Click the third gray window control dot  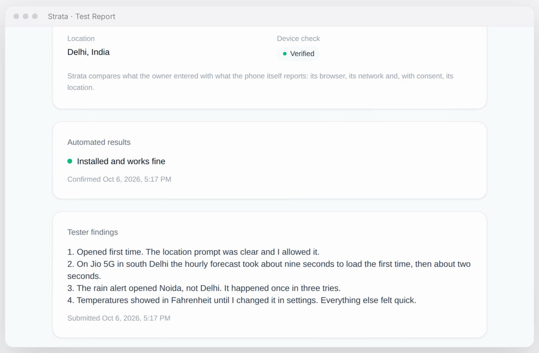(x=35, y=16)
